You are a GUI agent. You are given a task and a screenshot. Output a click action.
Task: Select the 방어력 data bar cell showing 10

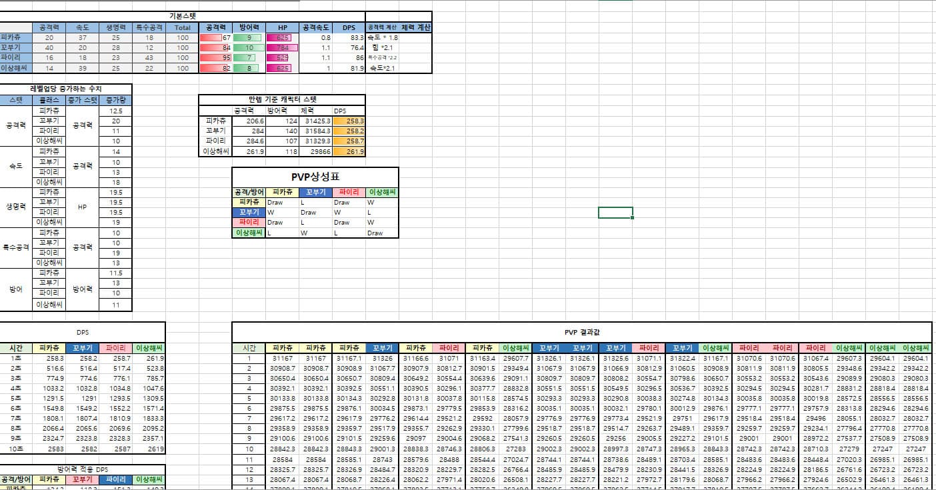pyautogui.click(x=249, y=48)
